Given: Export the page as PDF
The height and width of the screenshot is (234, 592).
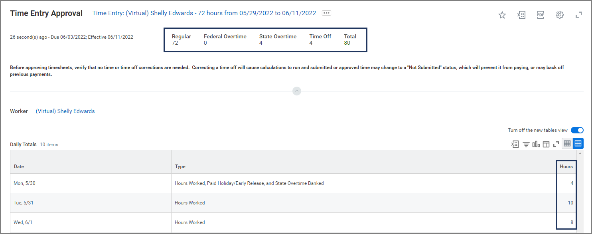Looking at the screenshot, I should coord(540,15).
